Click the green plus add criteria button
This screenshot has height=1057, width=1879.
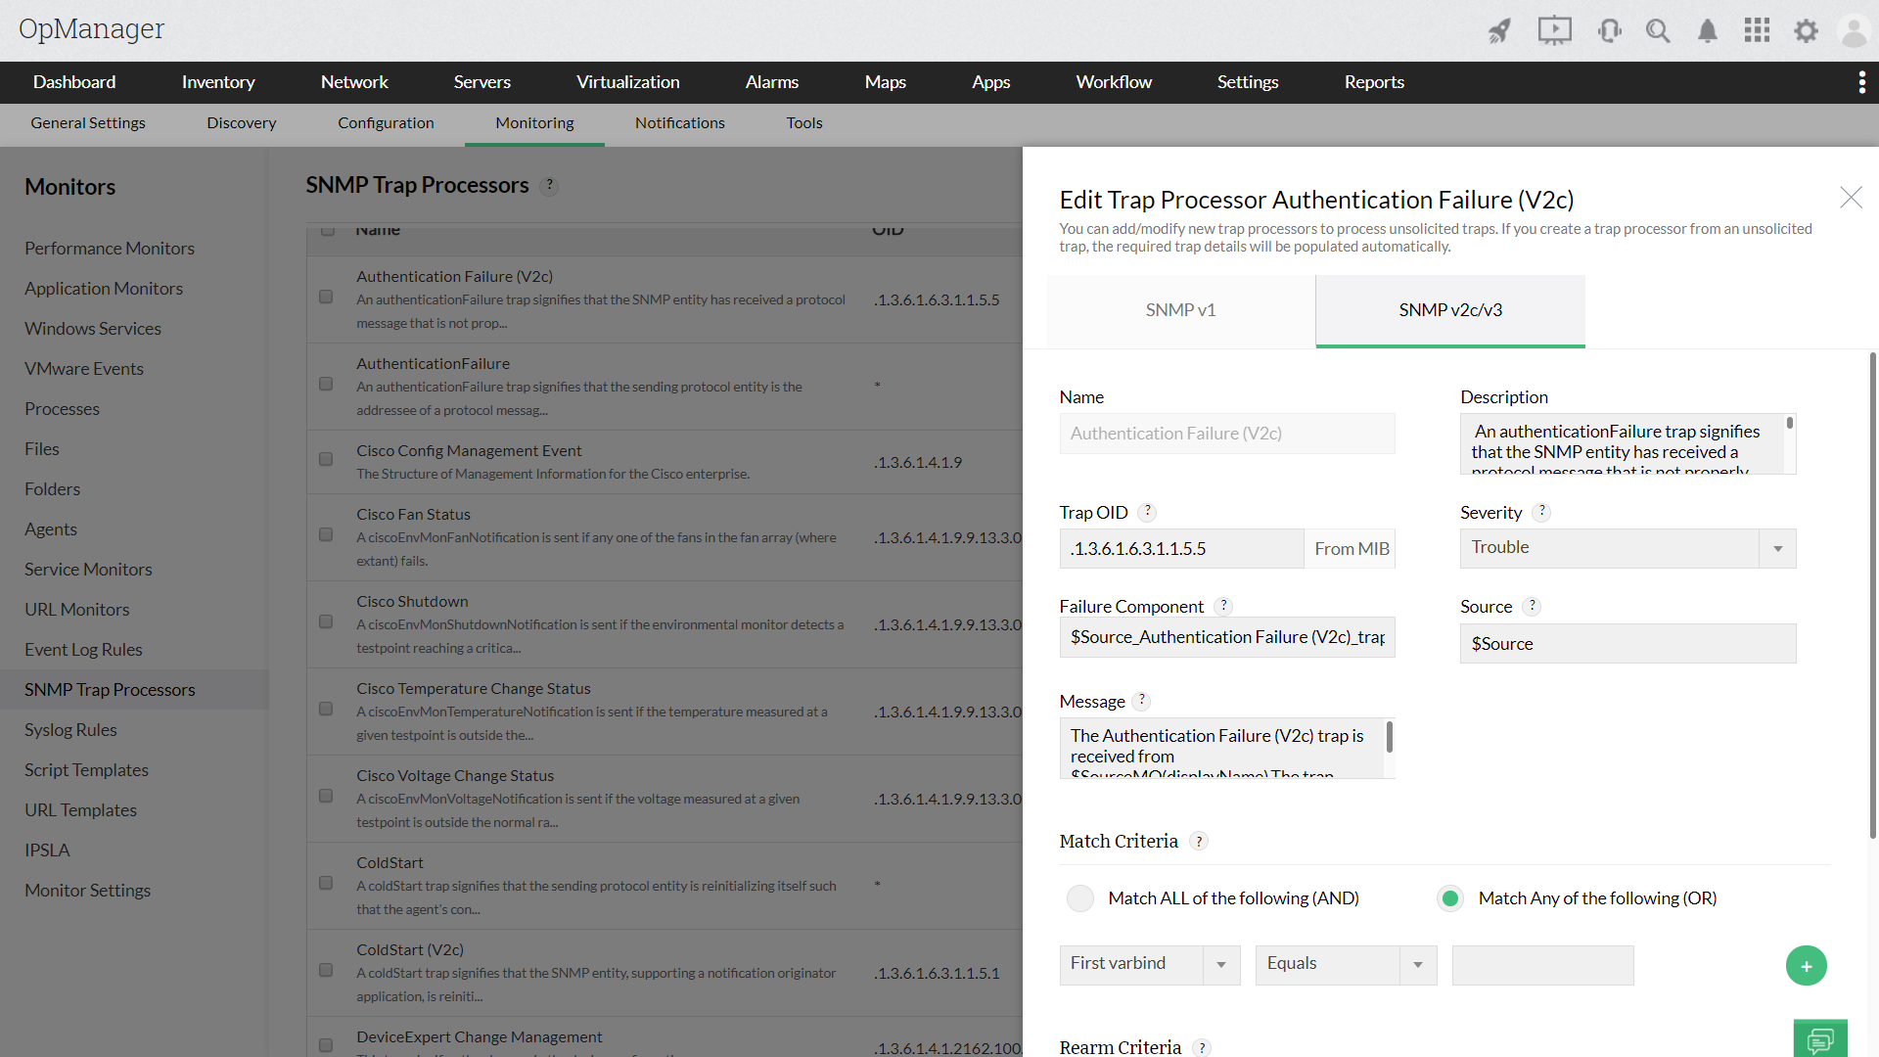pos(1806,966)
